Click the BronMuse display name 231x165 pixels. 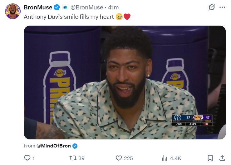[38, 7]
